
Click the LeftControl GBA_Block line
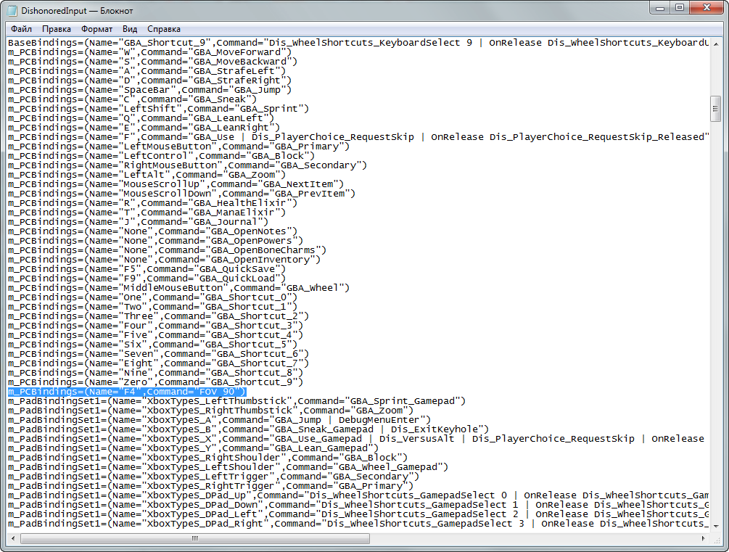[161, 156]
